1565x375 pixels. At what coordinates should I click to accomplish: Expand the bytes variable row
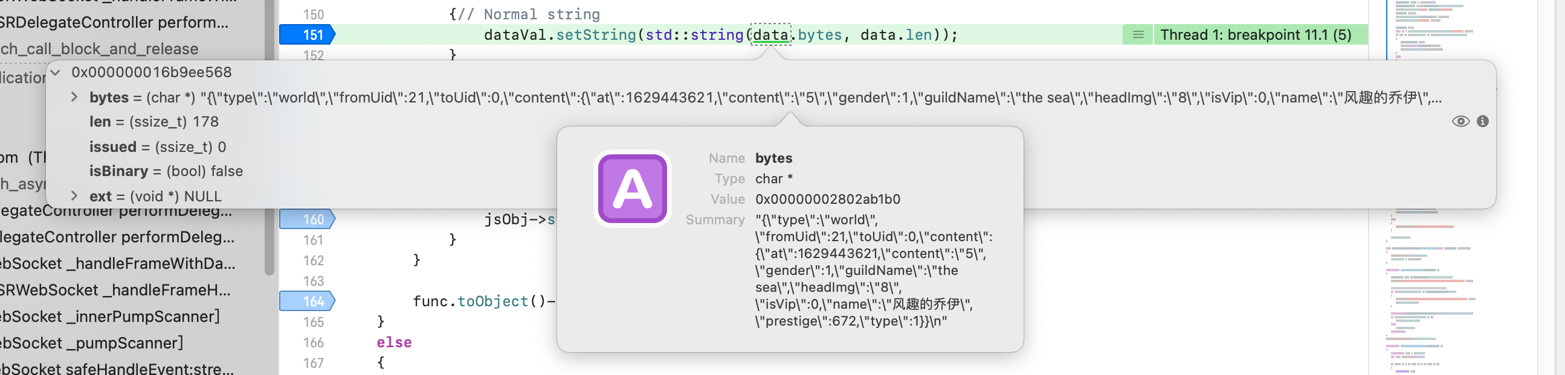[74, 97]
